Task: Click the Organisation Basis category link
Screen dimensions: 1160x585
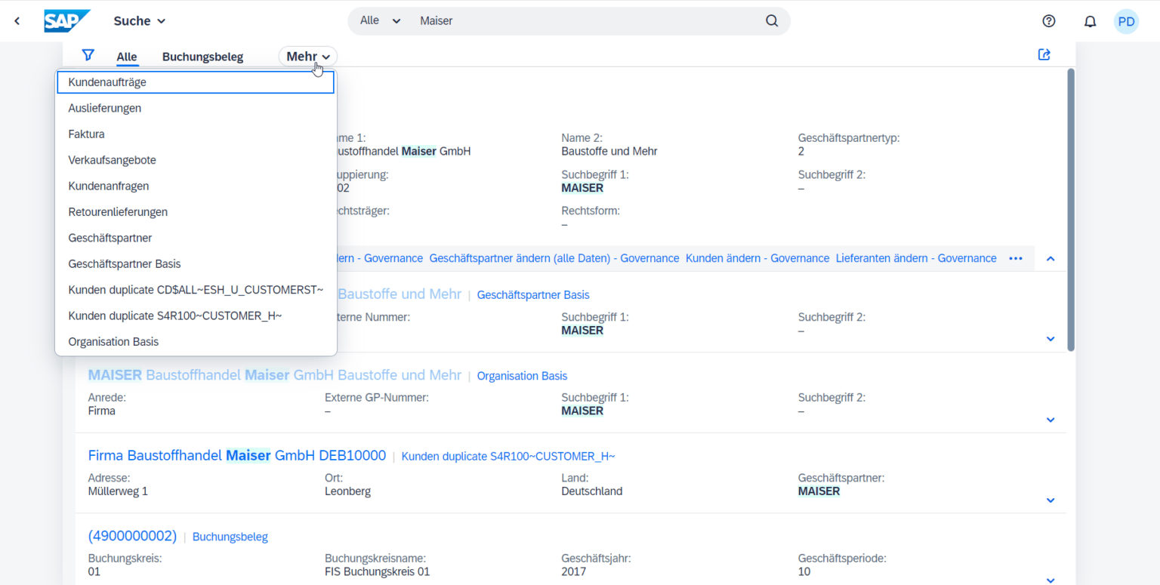Action: pyautogui.click(x=522, y=376)
